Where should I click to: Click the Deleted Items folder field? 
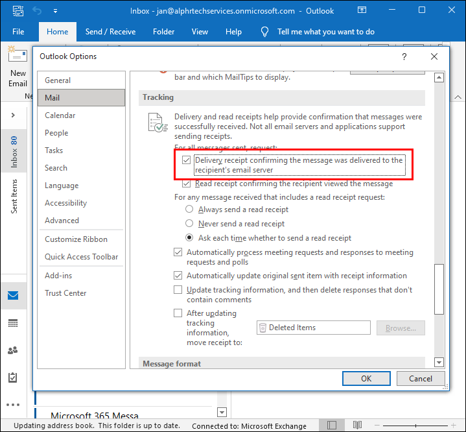pyautogui.click(x=314, y=328)
